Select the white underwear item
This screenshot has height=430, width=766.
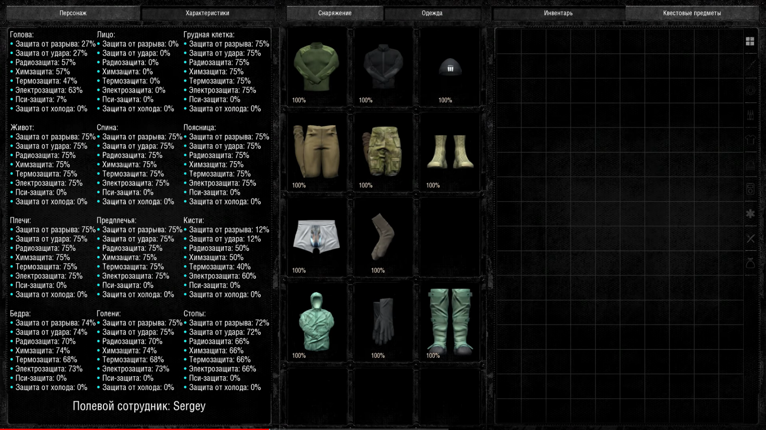[316, 236]
